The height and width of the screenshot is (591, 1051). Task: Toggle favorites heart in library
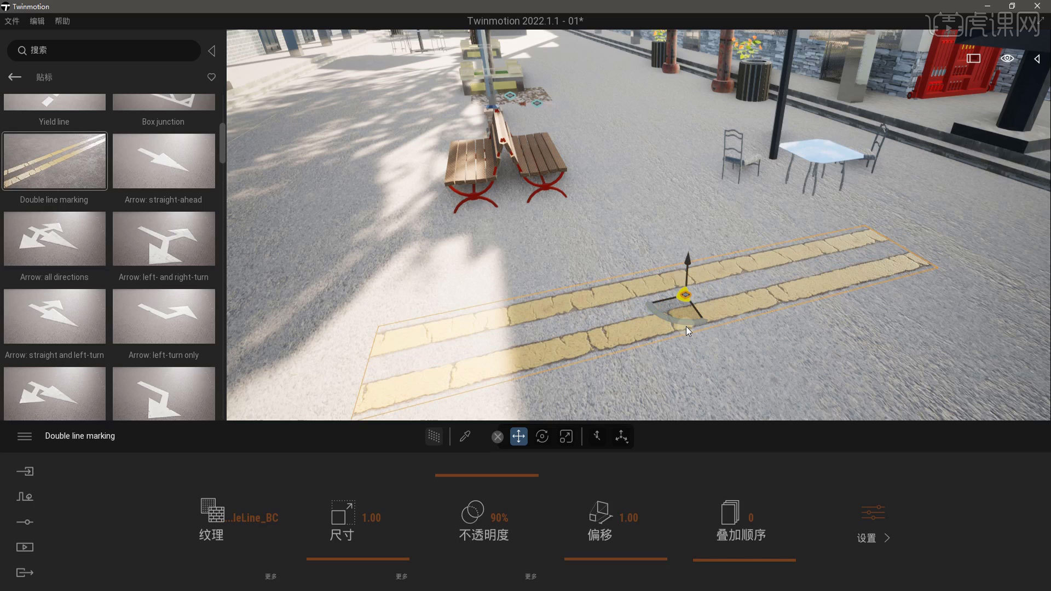[x=211, y=77]
